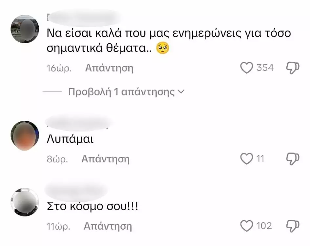Open the 'Λυπάμαι' commenter's avatar
Screen dimensions: 310x246
[x=25, y=136]
